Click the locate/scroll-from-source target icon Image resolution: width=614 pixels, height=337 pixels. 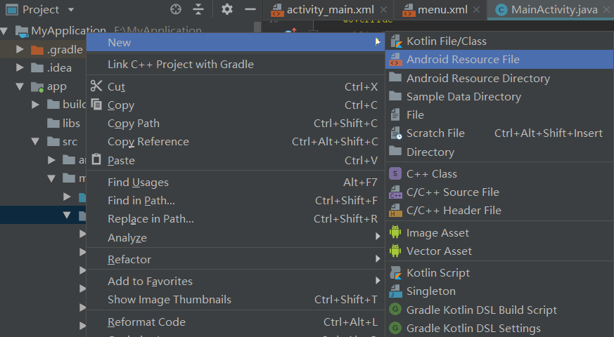pos(176,9)
